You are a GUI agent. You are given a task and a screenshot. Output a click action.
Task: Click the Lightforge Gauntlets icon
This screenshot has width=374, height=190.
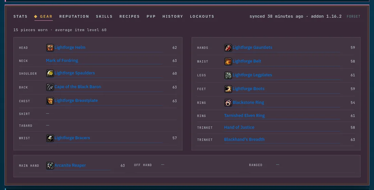click(x=228, y=48)
